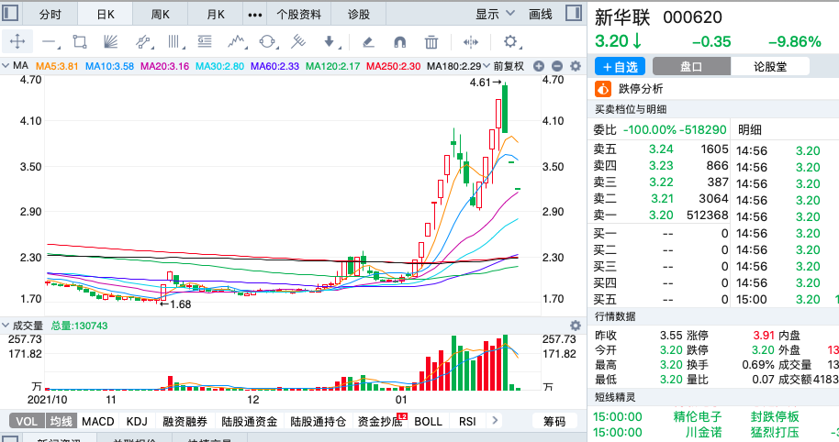Select the down arrow marker tool
The width and height of the screenshot is (839, 442).
[x=330, y=41]
